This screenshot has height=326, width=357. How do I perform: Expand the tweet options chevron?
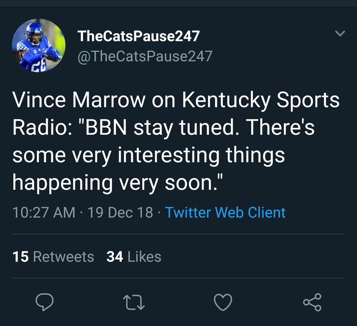(340, 34)
